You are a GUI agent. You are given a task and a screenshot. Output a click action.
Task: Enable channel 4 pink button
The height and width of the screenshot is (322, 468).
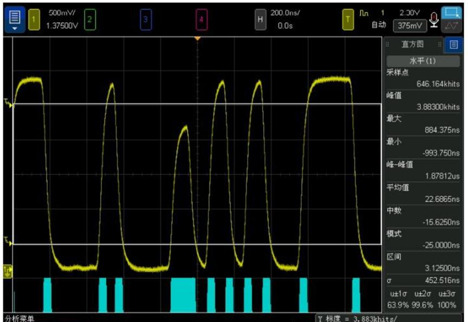(x=201, y=20)
